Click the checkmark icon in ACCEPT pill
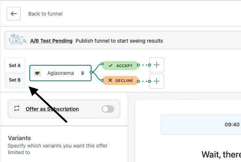The image size is (241, 162). click(110, 66)
